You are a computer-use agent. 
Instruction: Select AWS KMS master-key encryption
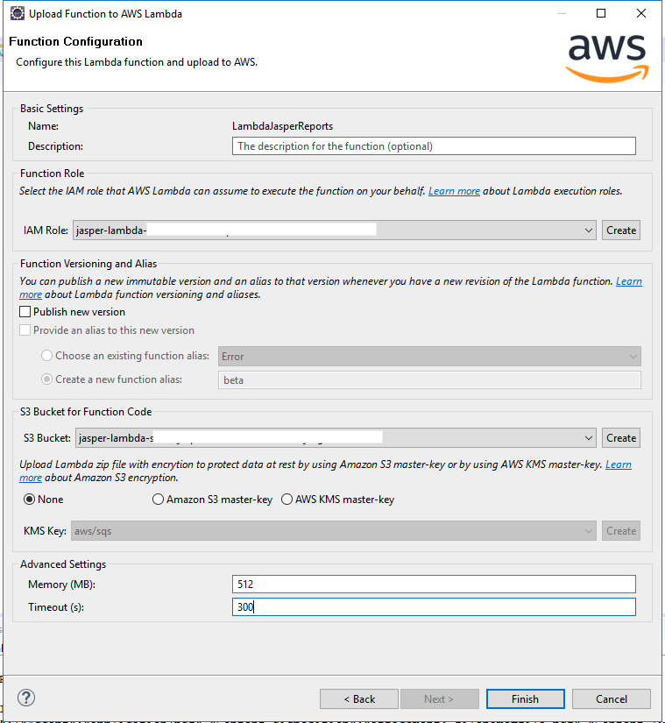click(x=287, y=500)
